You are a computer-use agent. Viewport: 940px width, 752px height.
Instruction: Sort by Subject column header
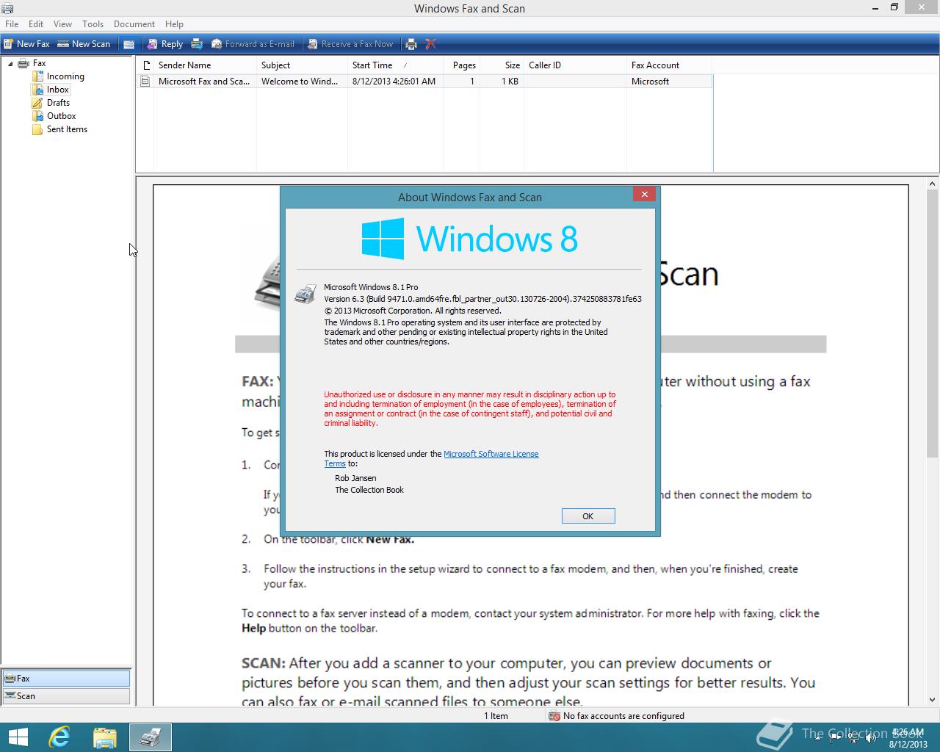302,65
